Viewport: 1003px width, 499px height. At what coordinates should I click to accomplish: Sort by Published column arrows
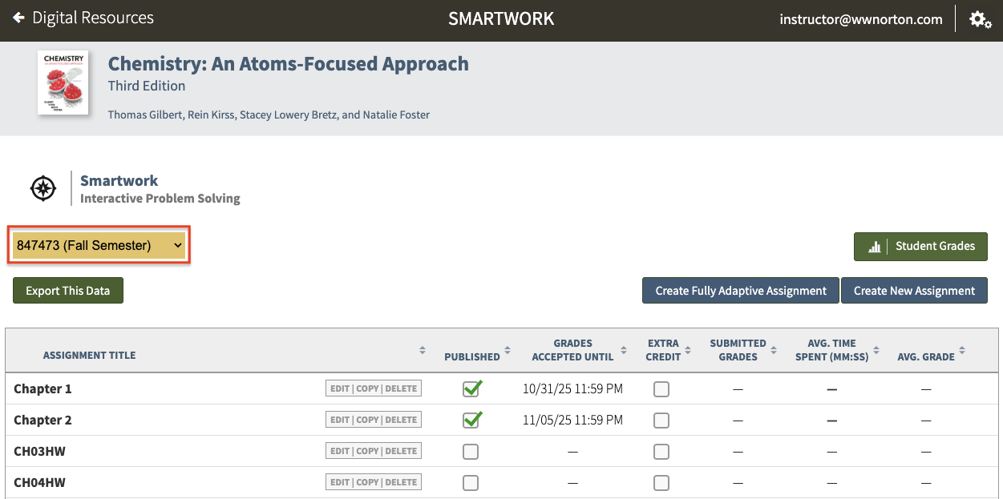508,350
